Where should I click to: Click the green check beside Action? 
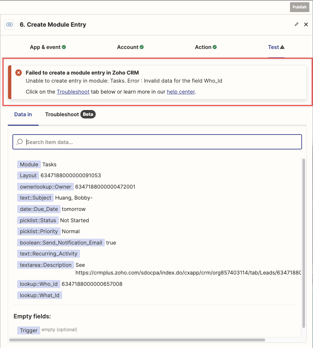215,47
